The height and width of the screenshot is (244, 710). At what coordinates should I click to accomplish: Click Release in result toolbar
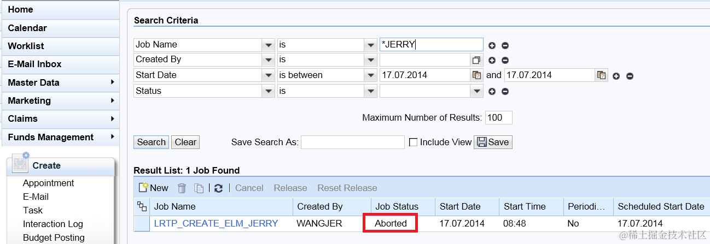tap(290, 188)
